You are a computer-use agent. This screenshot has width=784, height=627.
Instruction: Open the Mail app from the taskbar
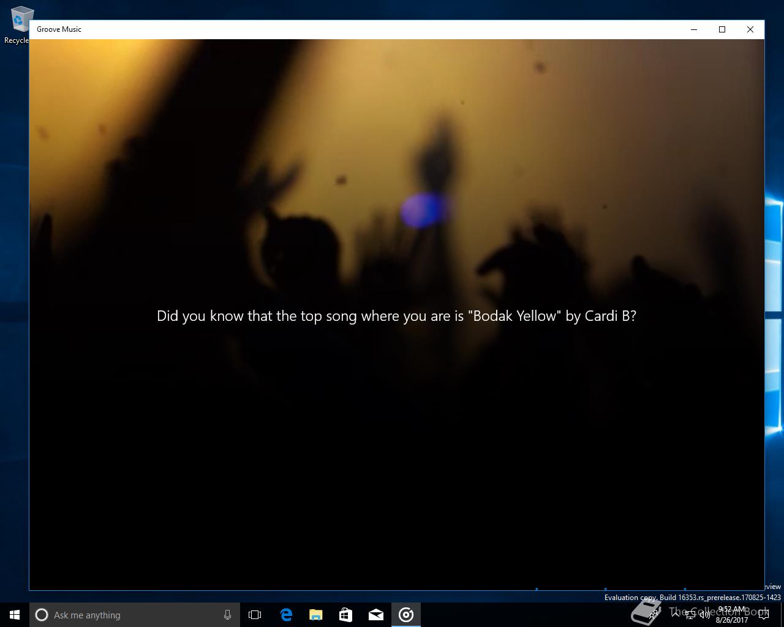click(x=375, y=615)
